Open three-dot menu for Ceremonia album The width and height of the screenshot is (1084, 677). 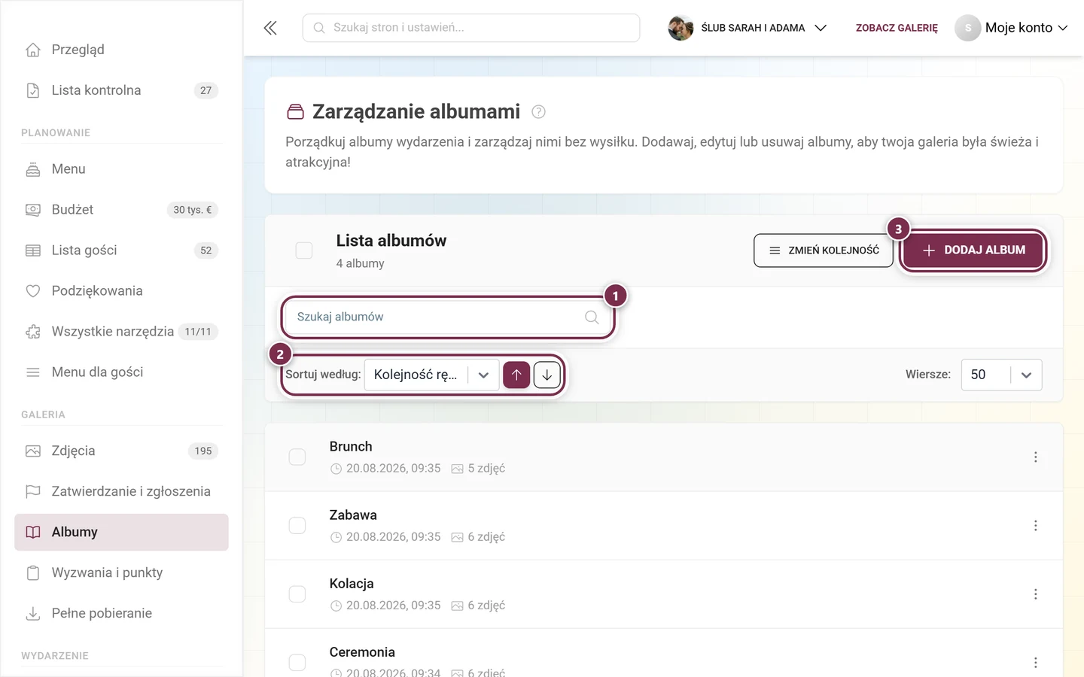point(1036,663)
